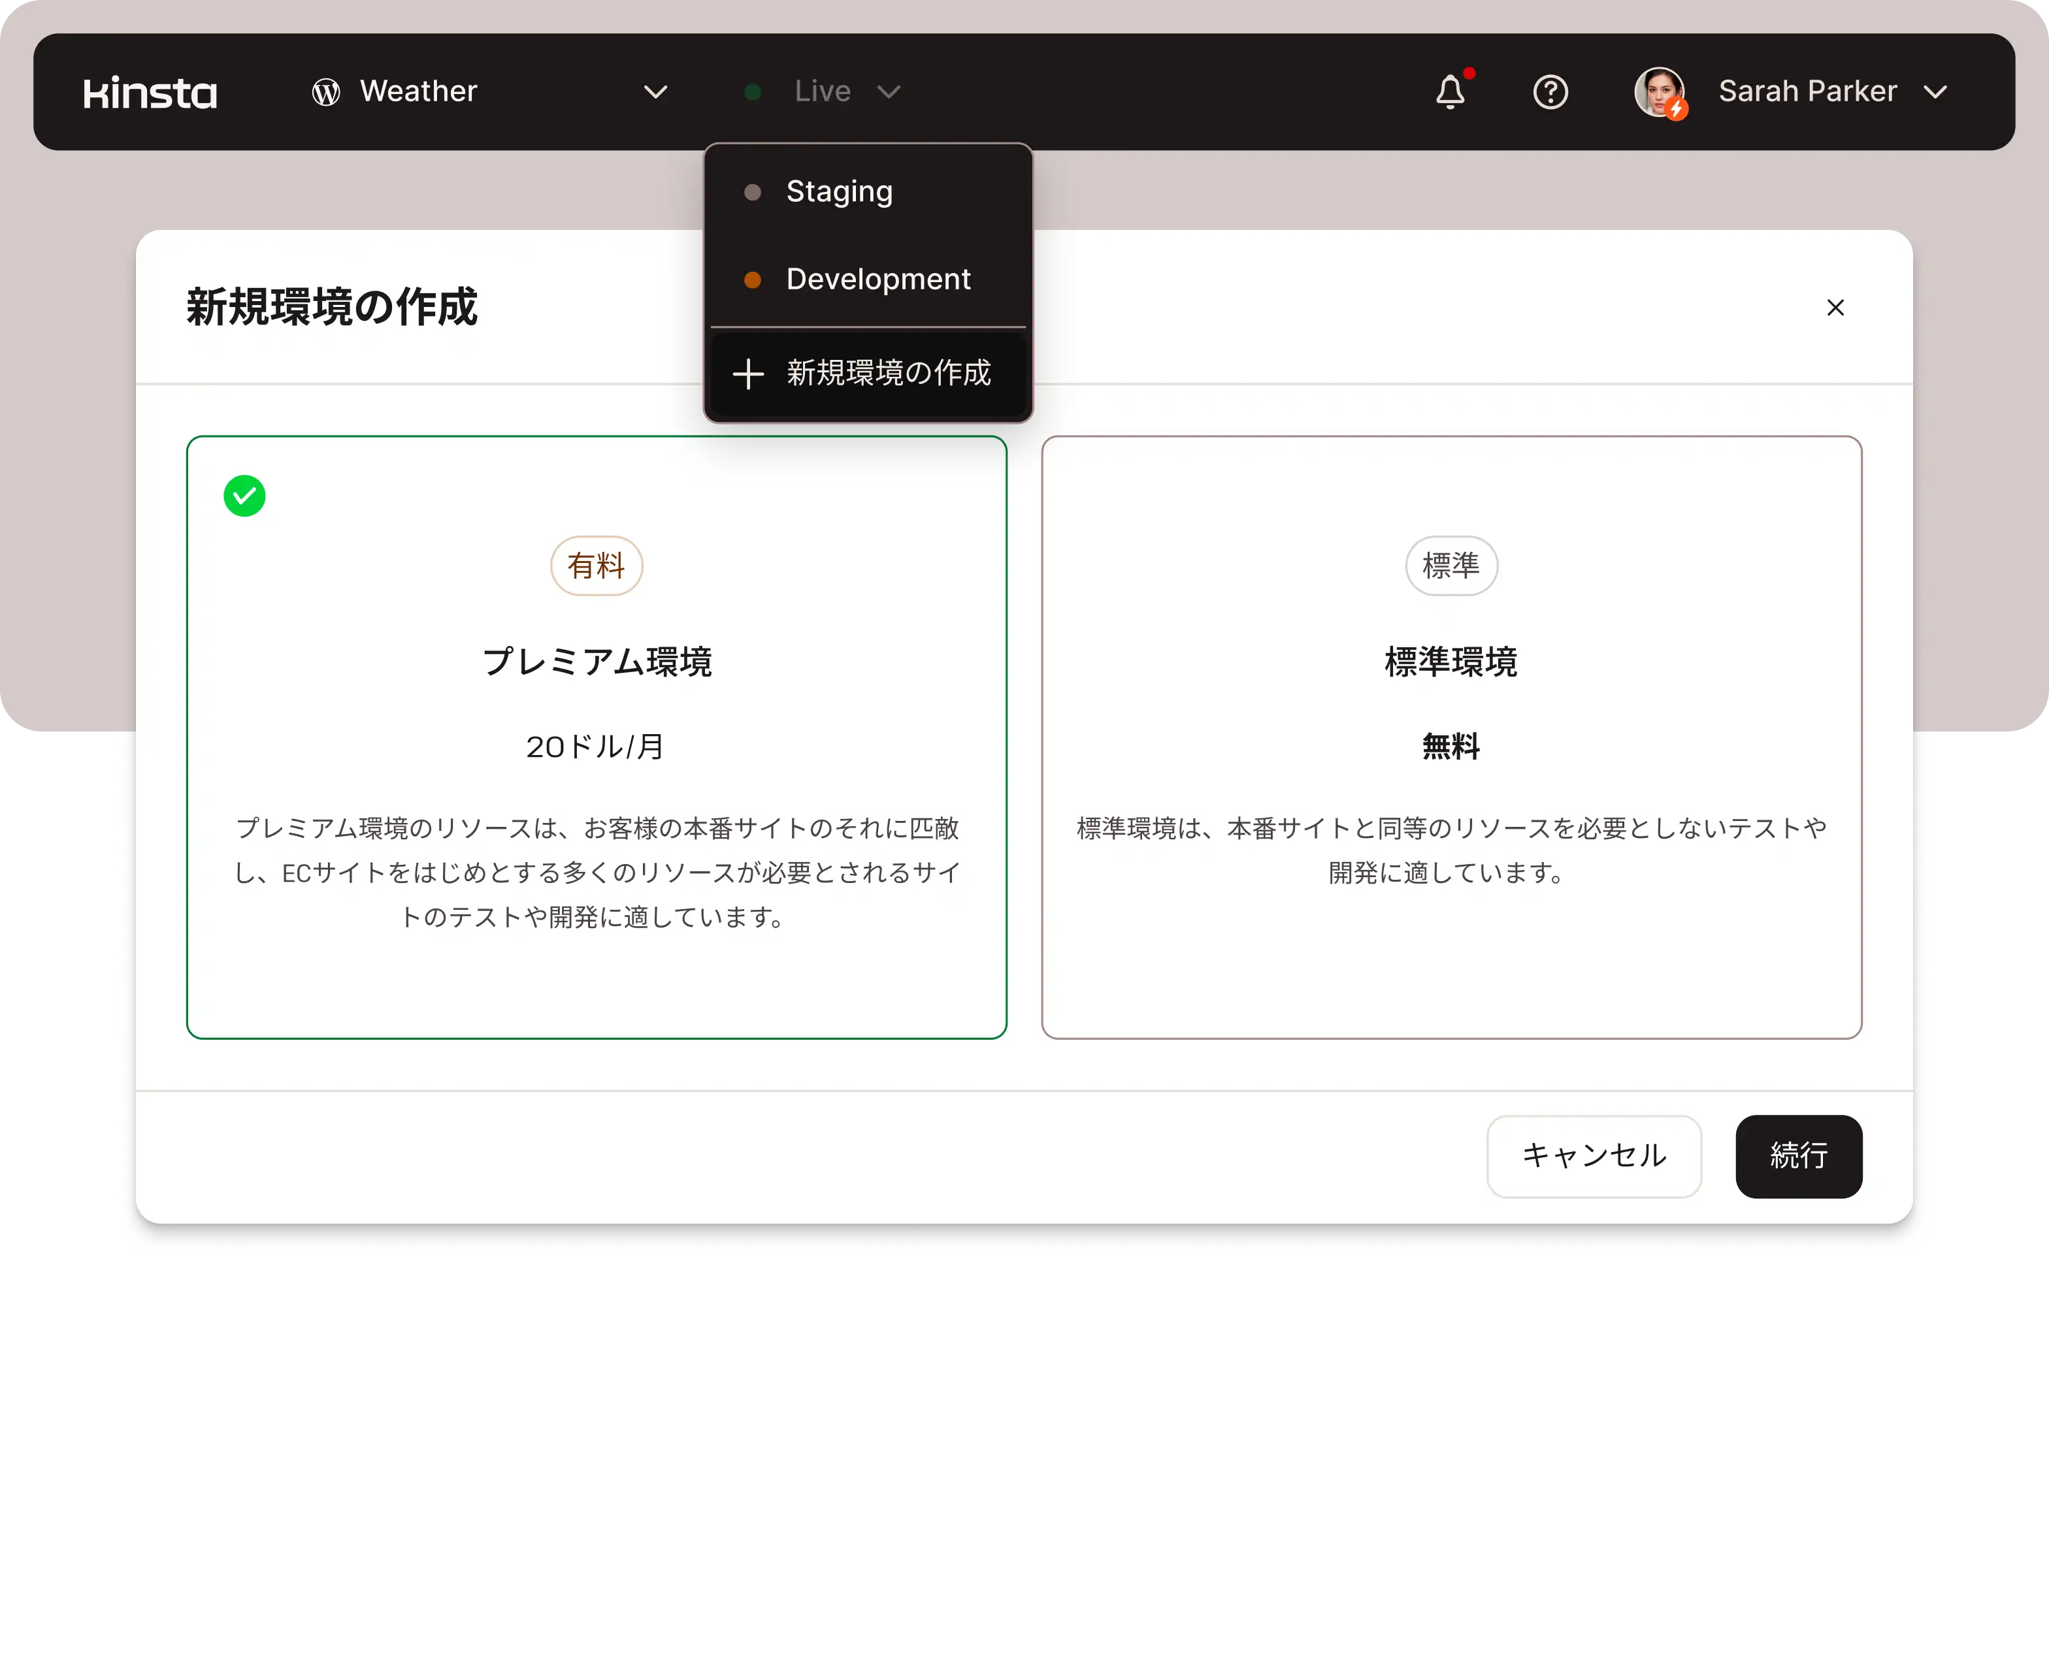Click the green checkmark on premium card
This screenshot has height=1672, width=2049.
pos(244,496)
